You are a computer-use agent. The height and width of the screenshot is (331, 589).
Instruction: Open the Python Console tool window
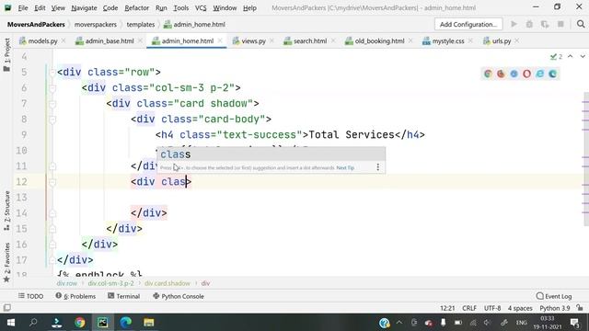click(x=179, y=296)
